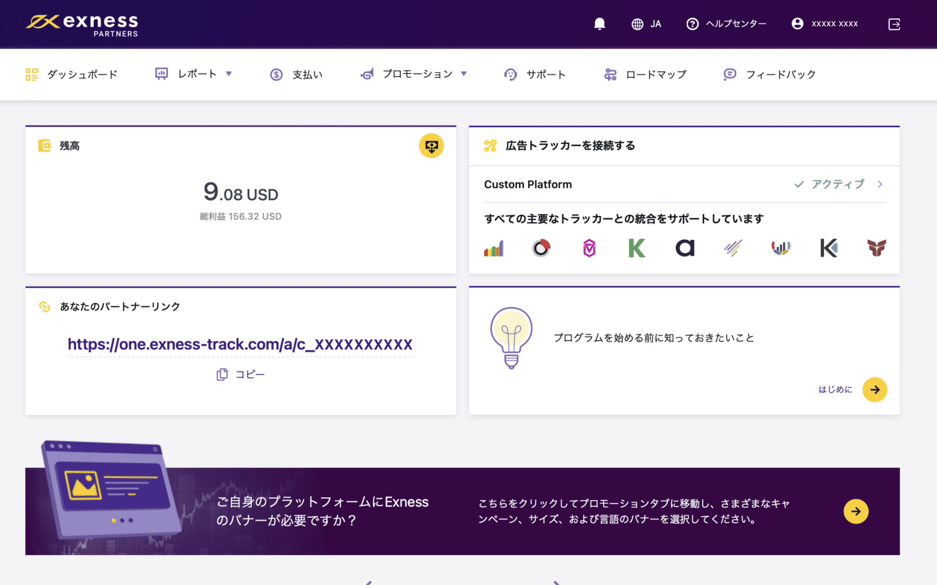This screenshot has width=937, height=585.
Task: Click 総利益 156.32 USD text
Action: tap(241, 216)
